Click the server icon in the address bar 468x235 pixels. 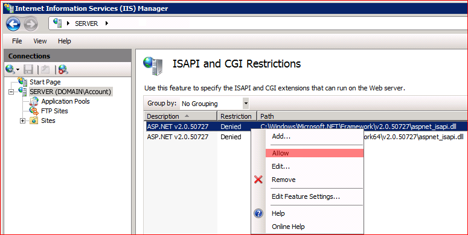coord(57,23)
